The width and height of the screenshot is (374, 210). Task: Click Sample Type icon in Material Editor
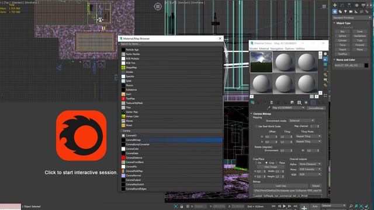(x=325, y=54)
